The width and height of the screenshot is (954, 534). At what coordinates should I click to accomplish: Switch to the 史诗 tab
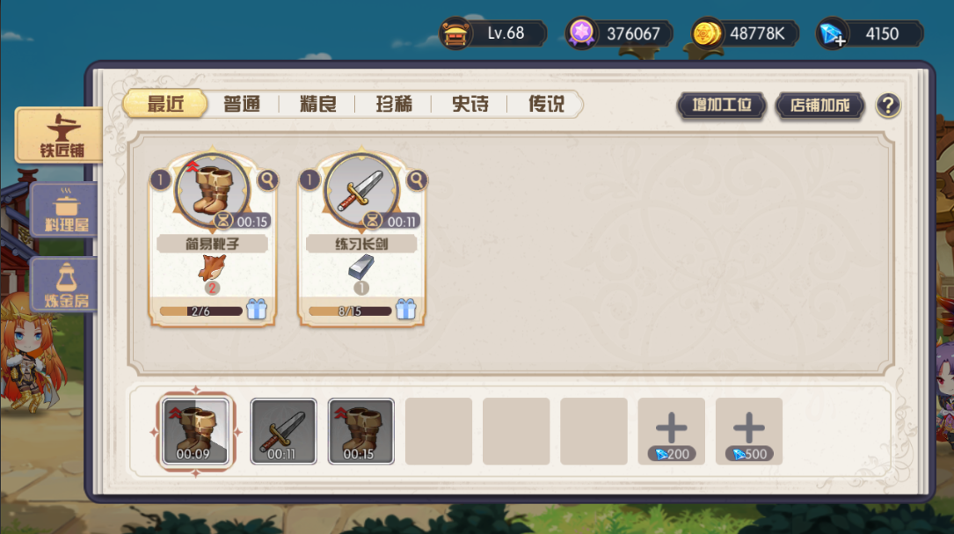[x=470, y=104]
